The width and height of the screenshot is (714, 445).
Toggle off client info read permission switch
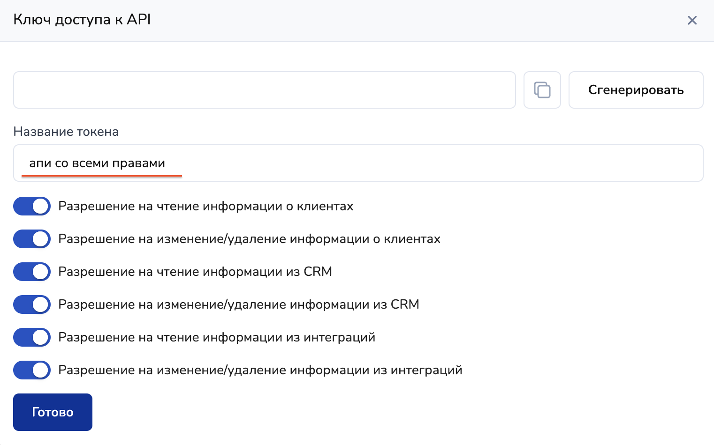[32, 206]
